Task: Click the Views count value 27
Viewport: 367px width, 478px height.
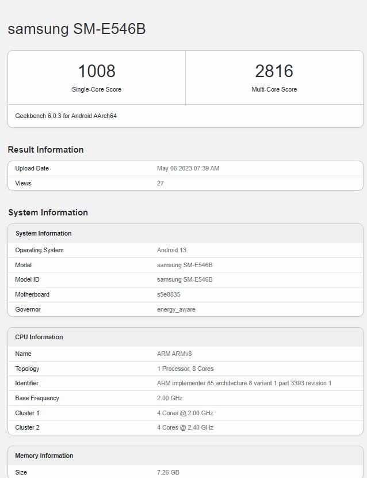Action: [160, 183]
